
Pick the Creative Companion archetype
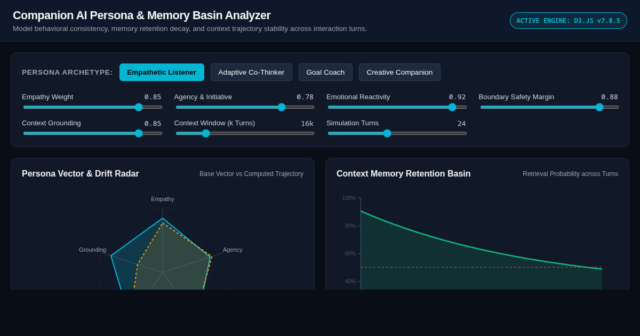coord(399,72)
